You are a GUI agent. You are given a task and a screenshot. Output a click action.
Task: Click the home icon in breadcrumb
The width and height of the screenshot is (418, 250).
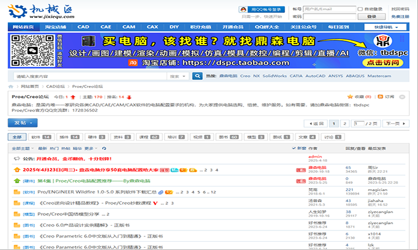11,87
